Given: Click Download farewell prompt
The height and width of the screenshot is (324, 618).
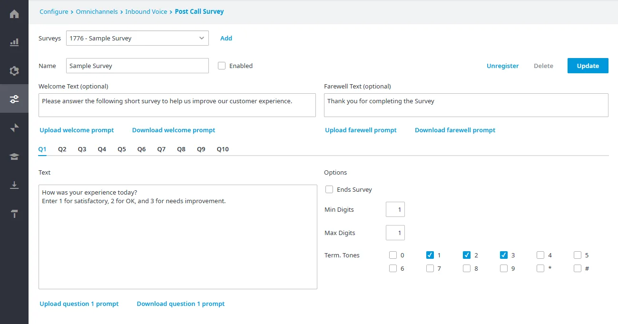Looking at the screenshot, I should pos(455,130).
